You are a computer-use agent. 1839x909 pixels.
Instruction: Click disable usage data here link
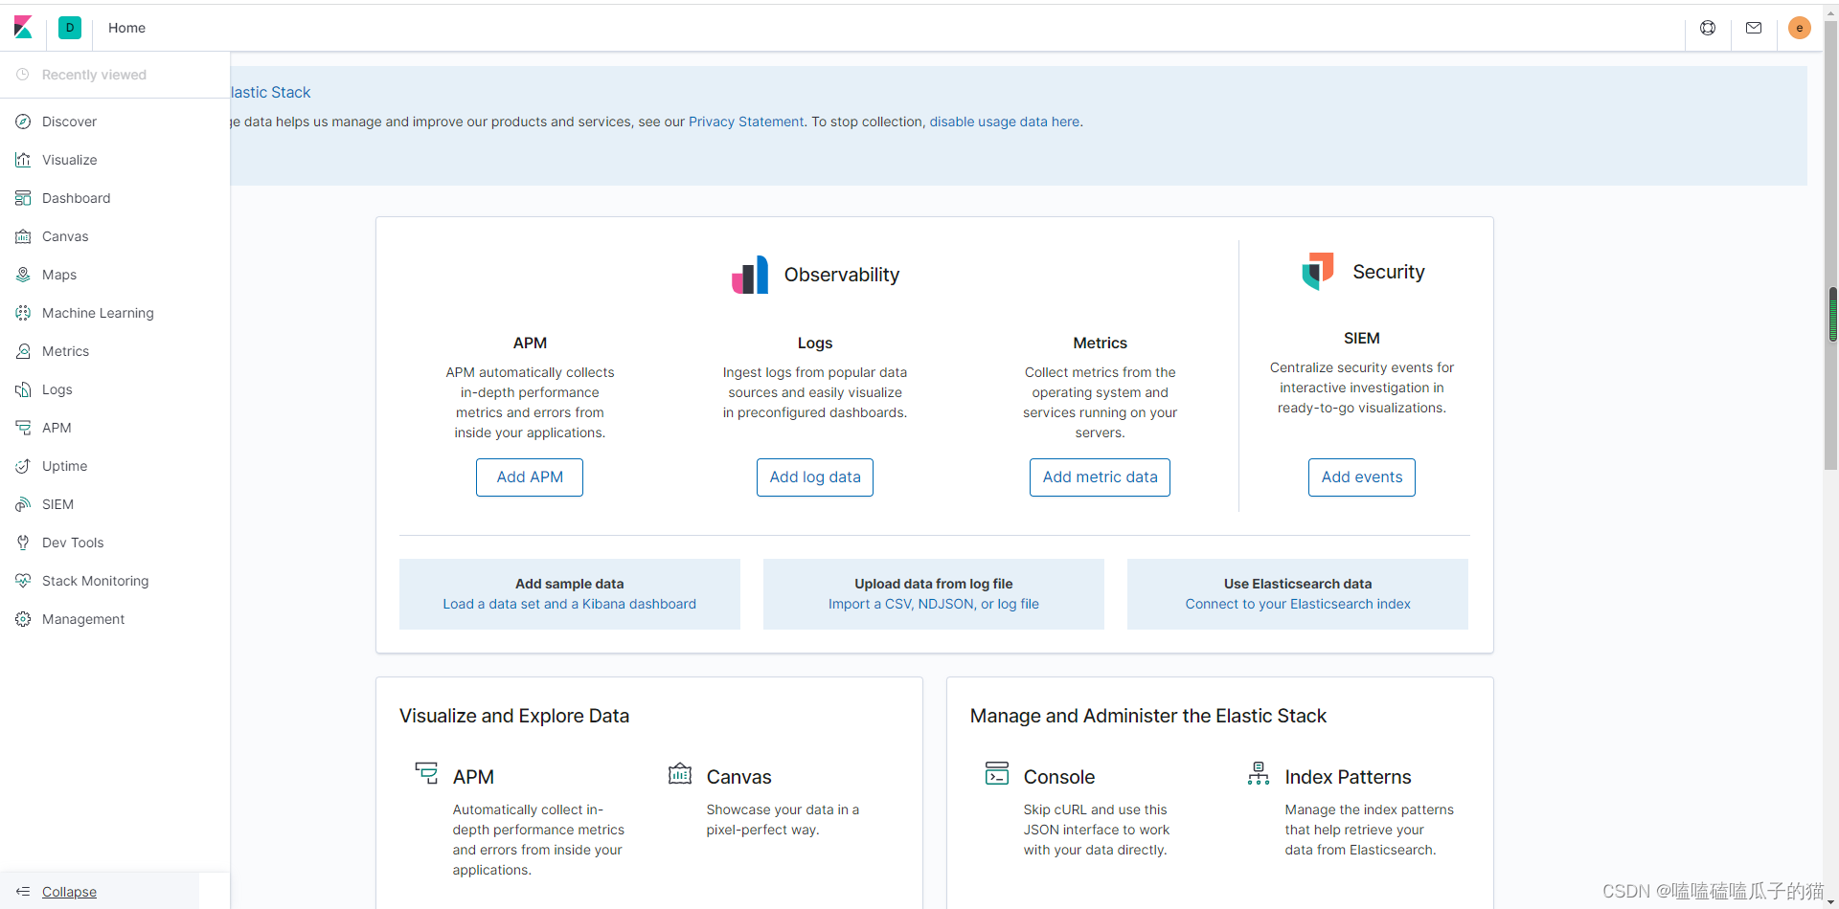[1005, 122]
